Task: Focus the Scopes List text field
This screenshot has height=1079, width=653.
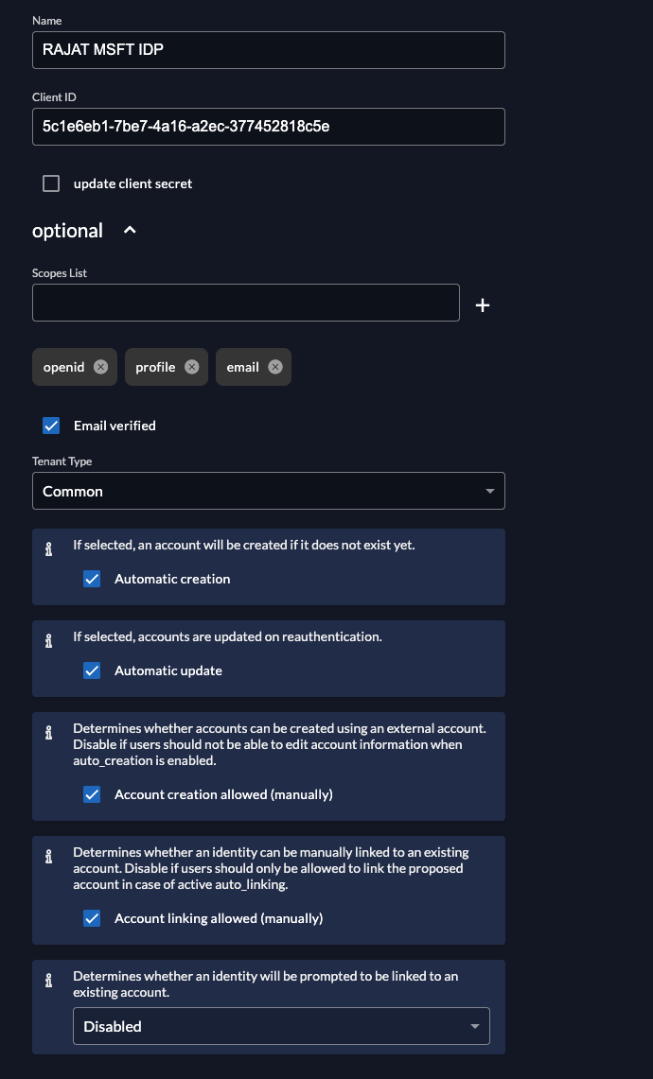Action: click(246, 303)
